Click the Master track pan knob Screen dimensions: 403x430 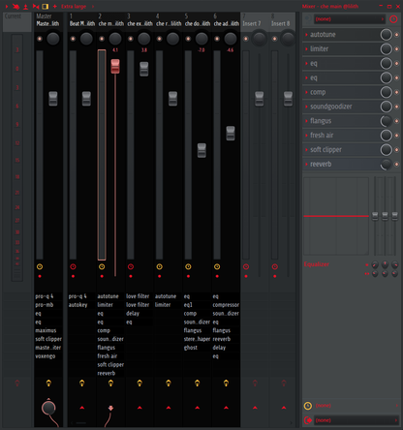53,39
